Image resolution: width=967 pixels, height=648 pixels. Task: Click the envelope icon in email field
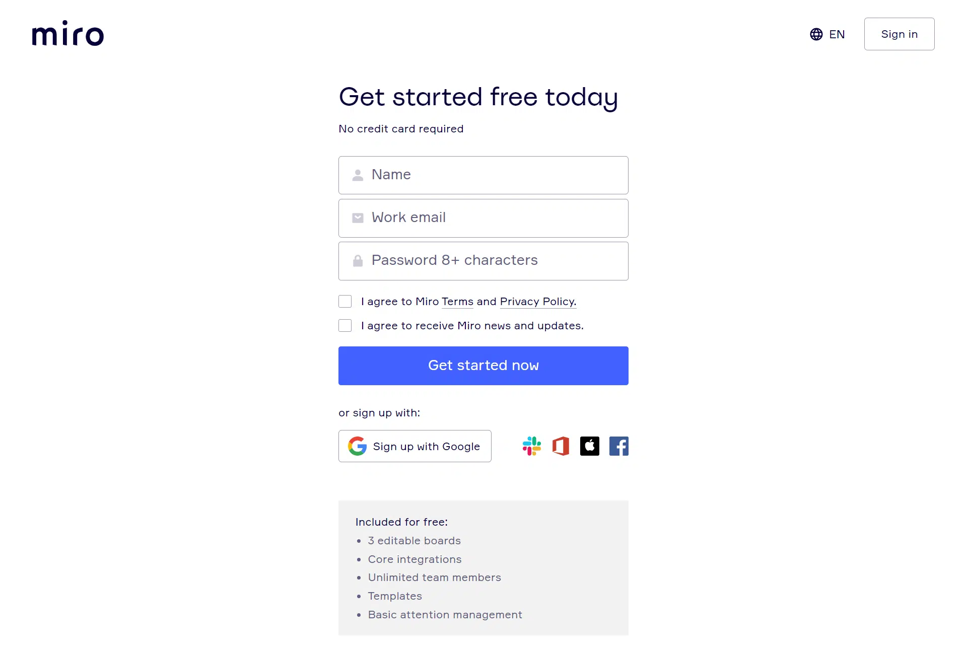pyautogui.click(x=358, y=218)
